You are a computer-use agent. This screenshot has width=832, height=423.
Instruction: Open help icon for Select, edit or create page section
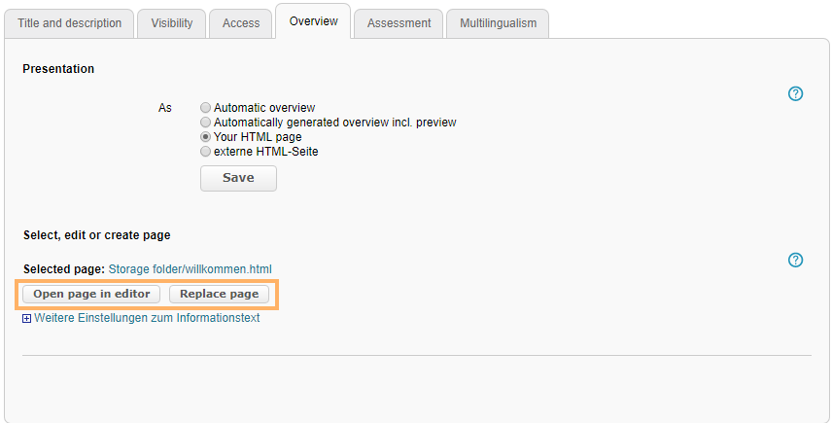[x=795, y=260]
